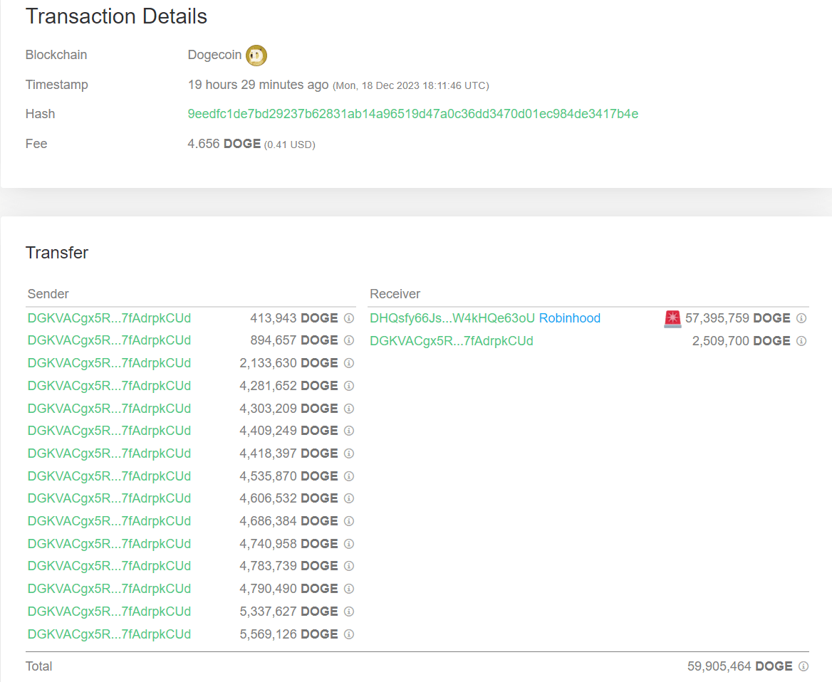Click the Dogecoin logo icon
832x682 pixels.
coord(256,56)
